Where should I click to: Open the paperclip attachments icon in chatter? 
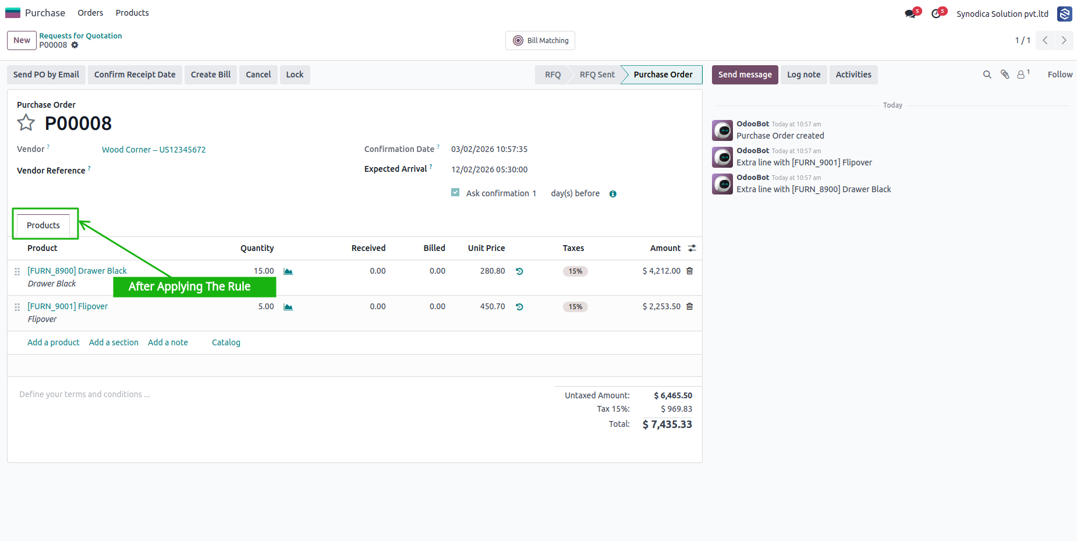[x=1005, y=75]
